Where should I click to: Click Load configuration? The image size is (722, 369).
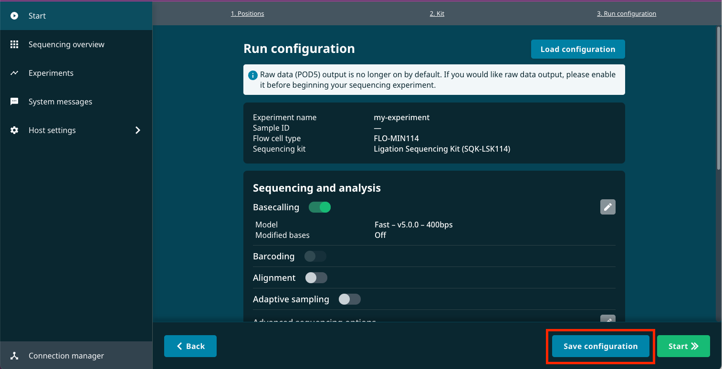[x=577, y=49]
